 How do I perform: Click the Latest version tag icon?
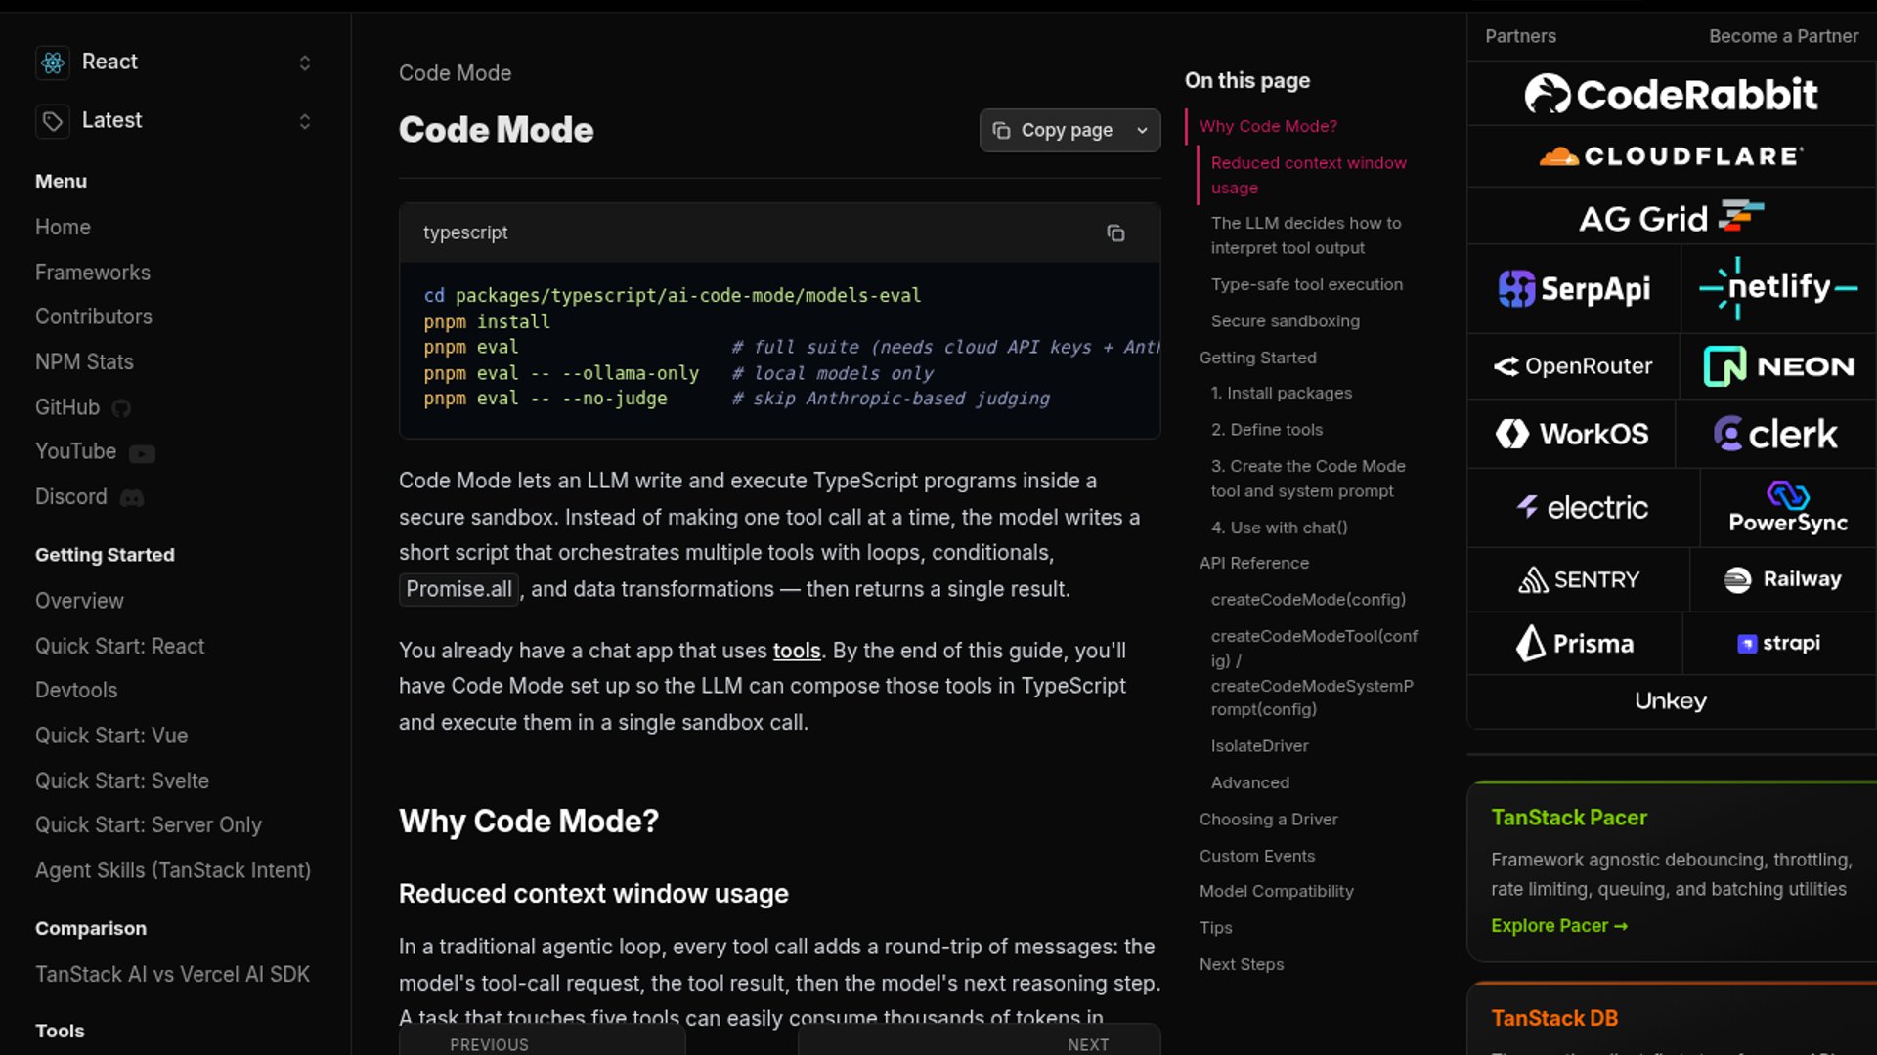click(x=53, y=121)
